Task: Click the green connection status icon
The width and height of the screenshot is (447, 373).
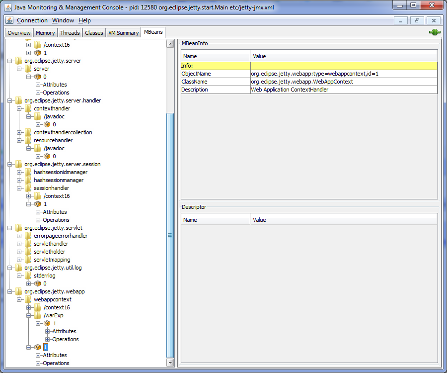Action: [435, 32]
